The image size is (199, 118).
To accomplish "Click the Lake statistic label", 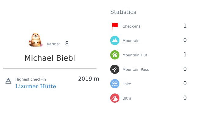I will [x=127, y=84].
